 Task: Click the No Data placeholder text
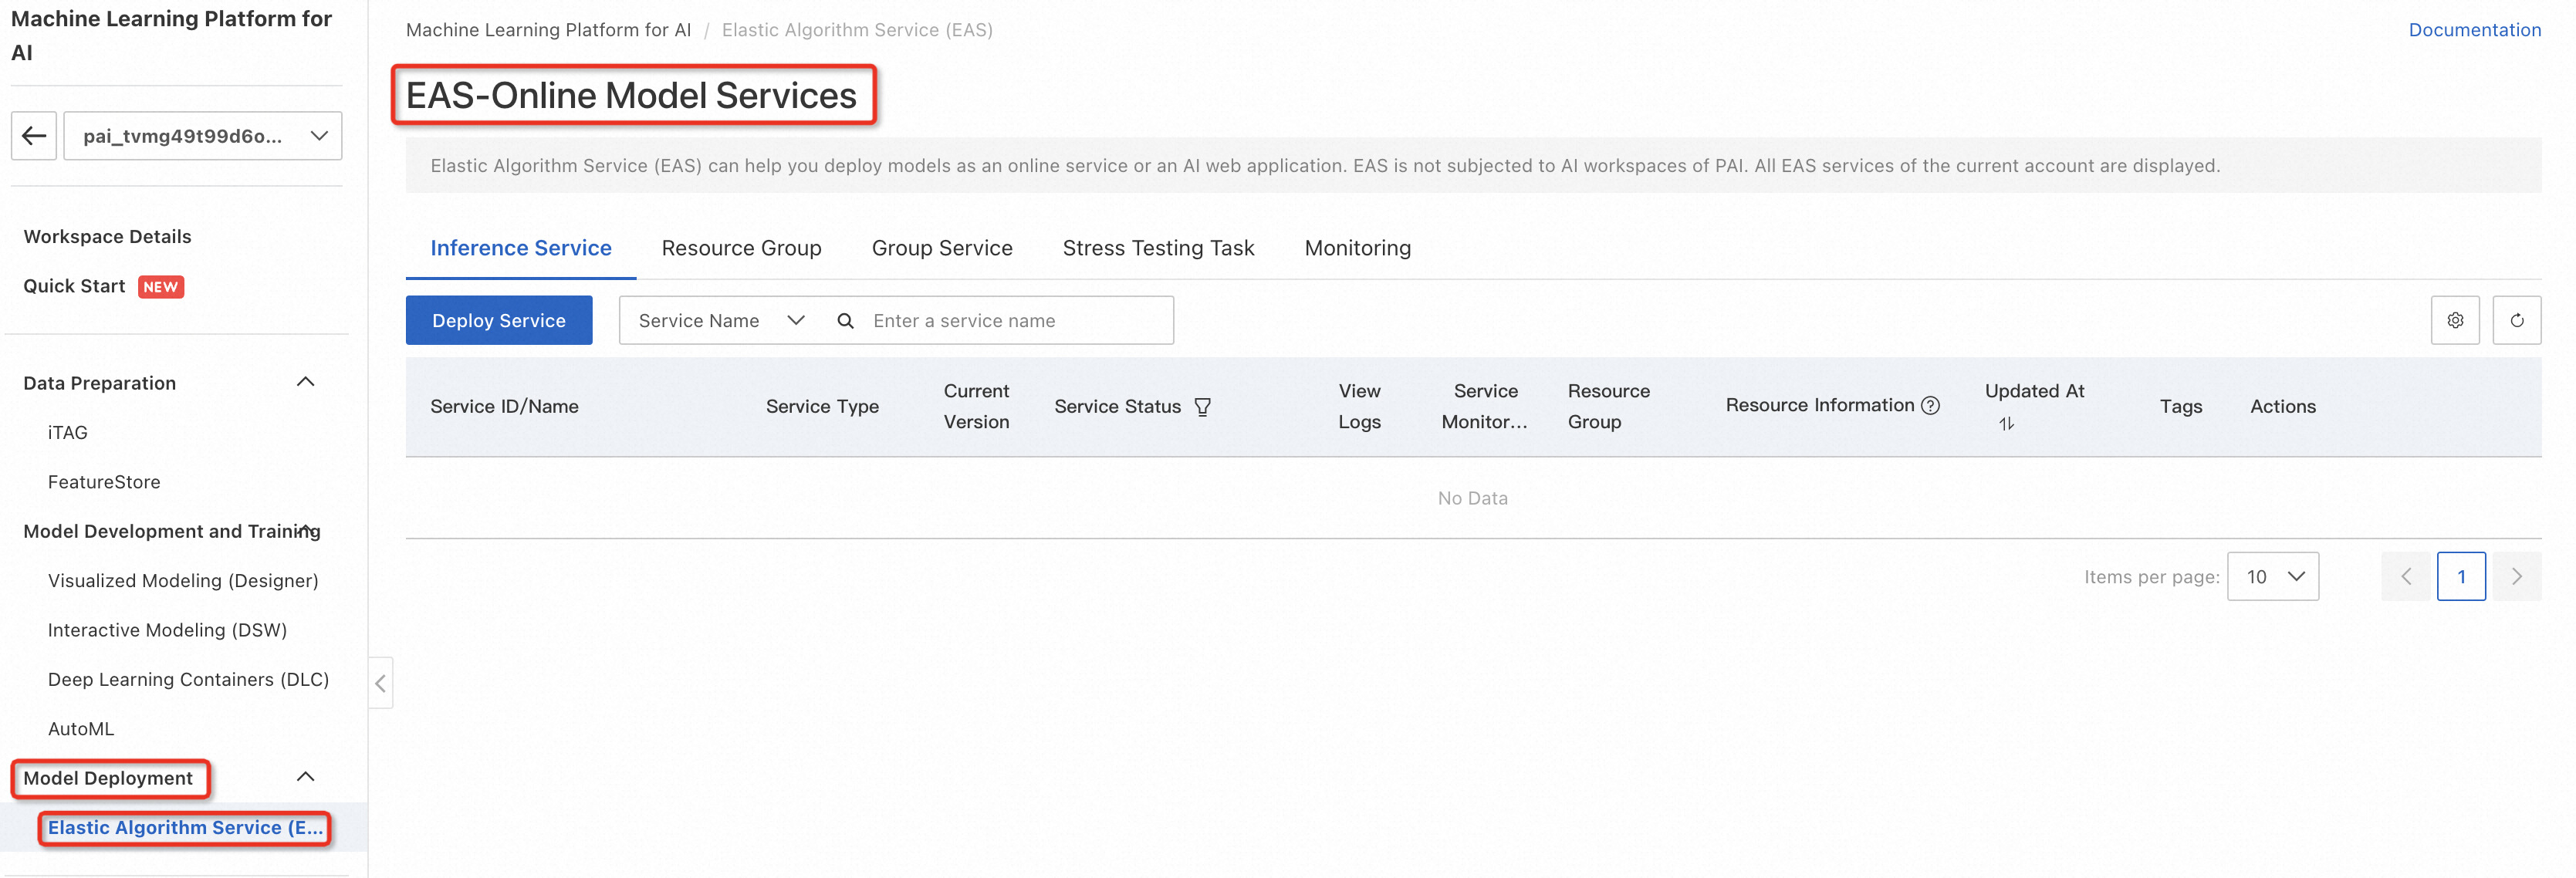pyautogui.click(x=1472, y=498)
